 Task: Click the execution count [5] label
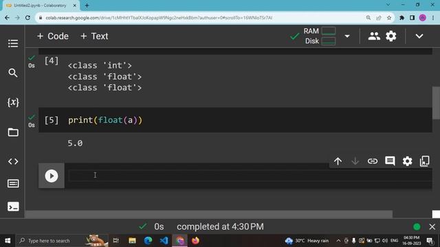(x=52, y=120)
